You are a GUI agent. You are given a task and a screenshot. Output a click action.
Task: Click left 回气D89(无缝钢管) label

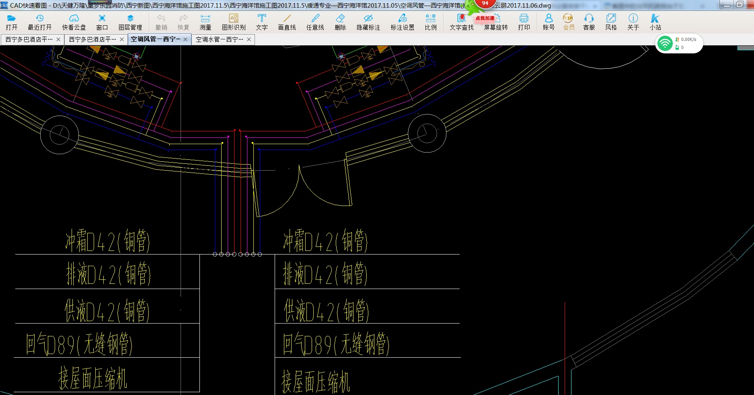pyautogui.click(x=79, y=344)
